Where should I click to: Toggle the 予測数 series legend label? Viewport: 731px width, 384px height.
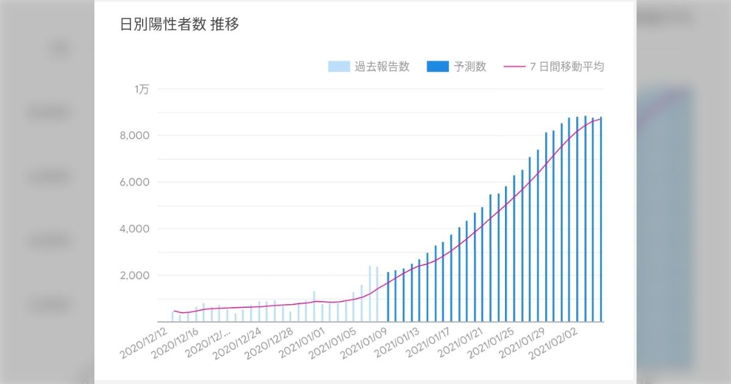click(470, 67)
